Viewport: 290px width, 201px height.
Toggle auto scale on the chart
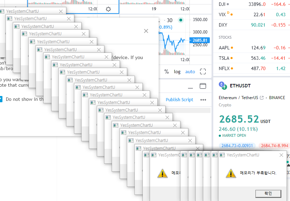point(190,71)
